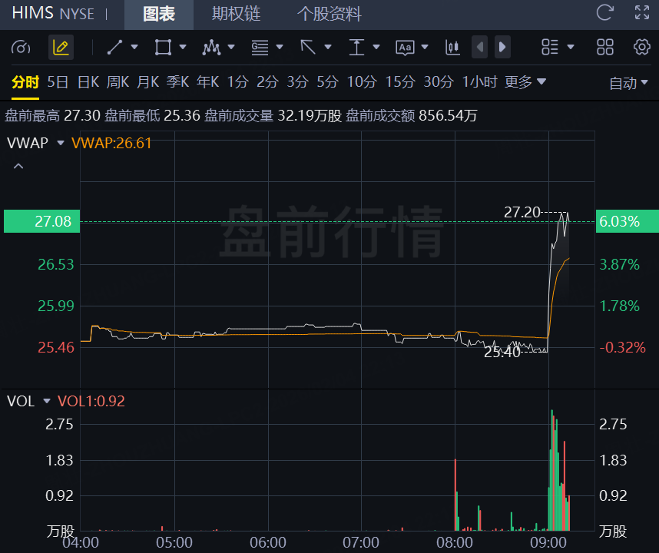Click the green 6.03% change tag
The height and width of the screenshot is (553, 659).
[627, 221]
